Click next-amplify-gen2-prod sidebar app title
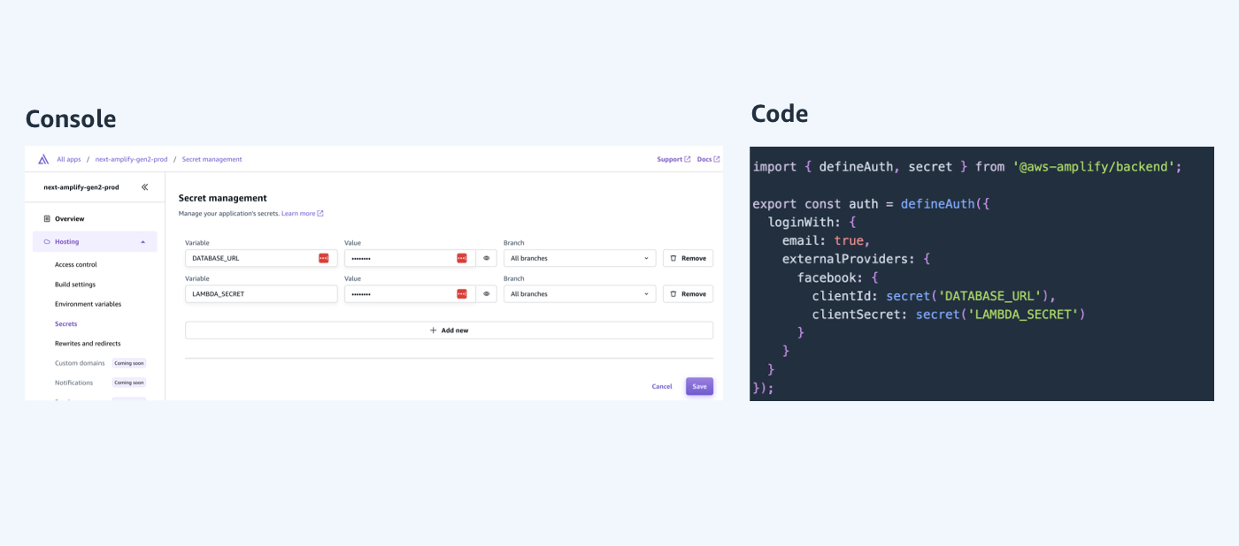1239x546 pixels. coord(81,187)
